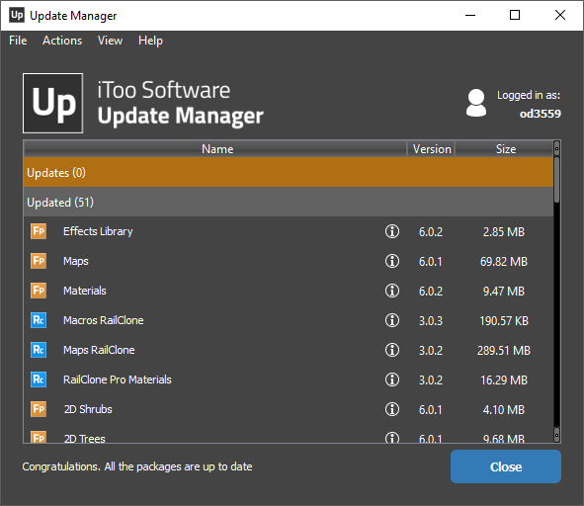The width and height of the screenshot is (584, 506).
Task: Sort by the Version column header
Action: (x=431, y=149)
